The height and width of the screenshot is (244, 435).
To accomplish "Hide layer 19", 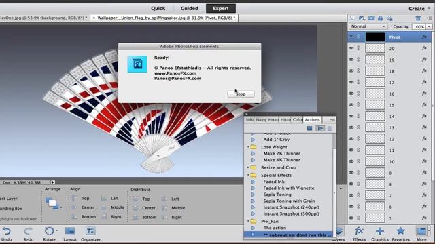I will [351, 60].
